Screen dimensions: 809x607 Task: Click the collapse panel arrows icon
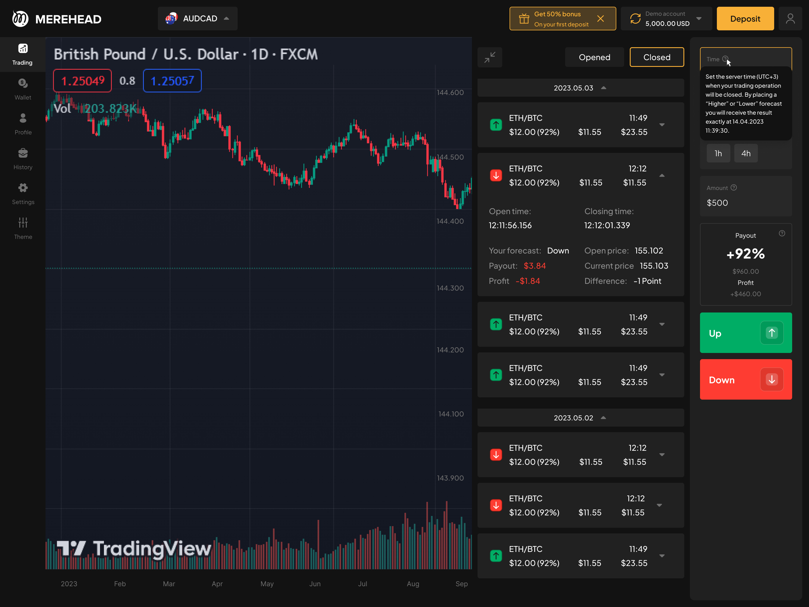click(x=490, y=57)
